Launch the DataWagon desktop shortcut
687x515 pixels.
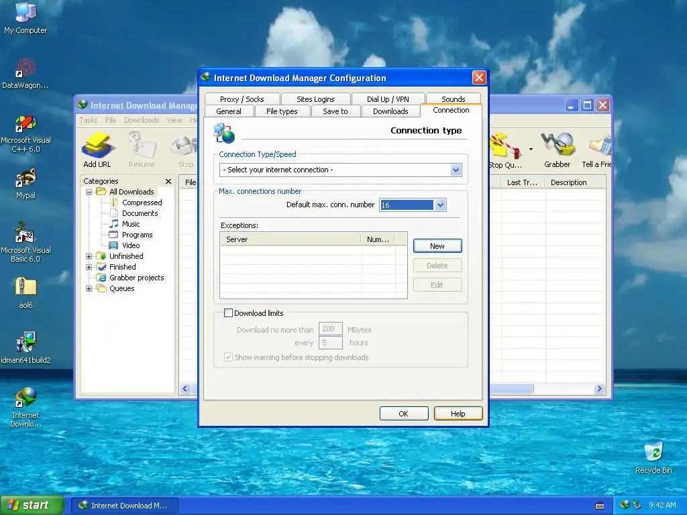[x=25, y=73]
